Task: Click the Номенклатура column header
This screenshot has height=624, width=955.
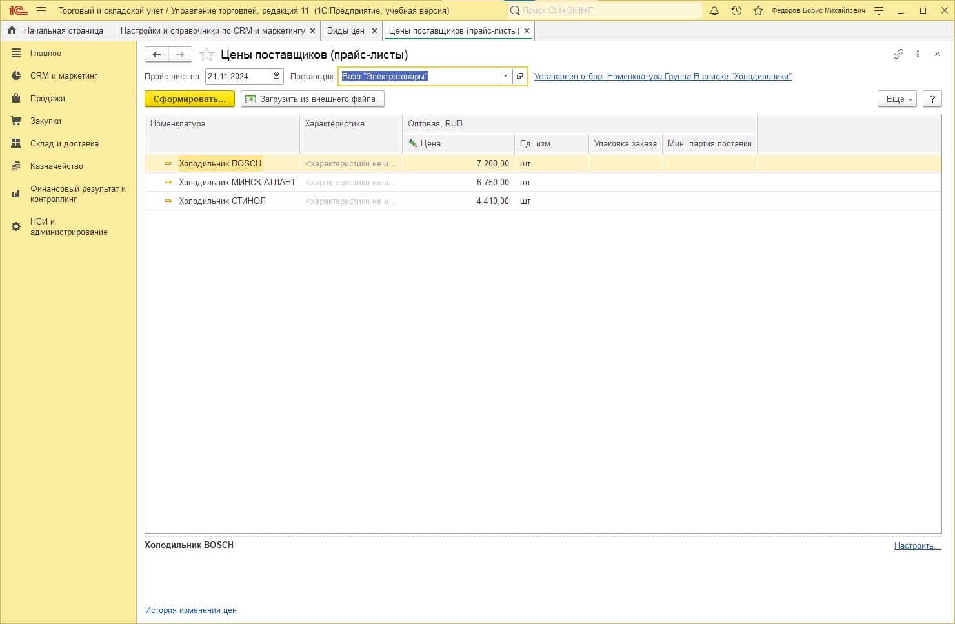Action: (222, 134)
